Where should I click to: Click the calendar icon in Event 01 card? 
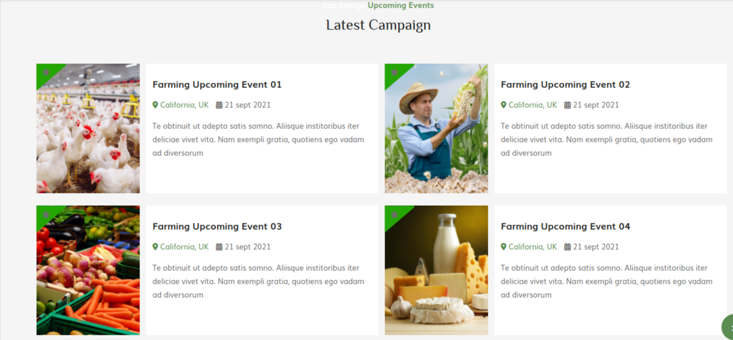[x=219, y=105]
